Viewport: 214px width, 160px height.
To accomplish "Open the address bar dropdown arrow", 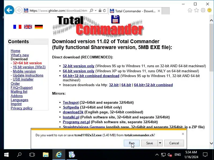I will pos(96,10).
